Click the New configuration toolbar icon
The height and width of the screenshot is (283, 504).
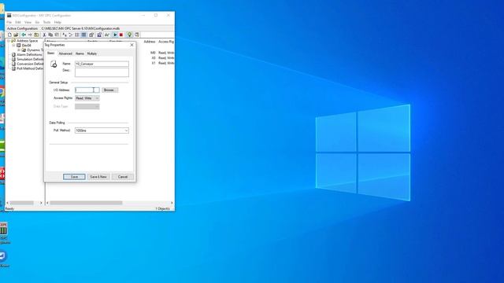click(x=9, y=35)
